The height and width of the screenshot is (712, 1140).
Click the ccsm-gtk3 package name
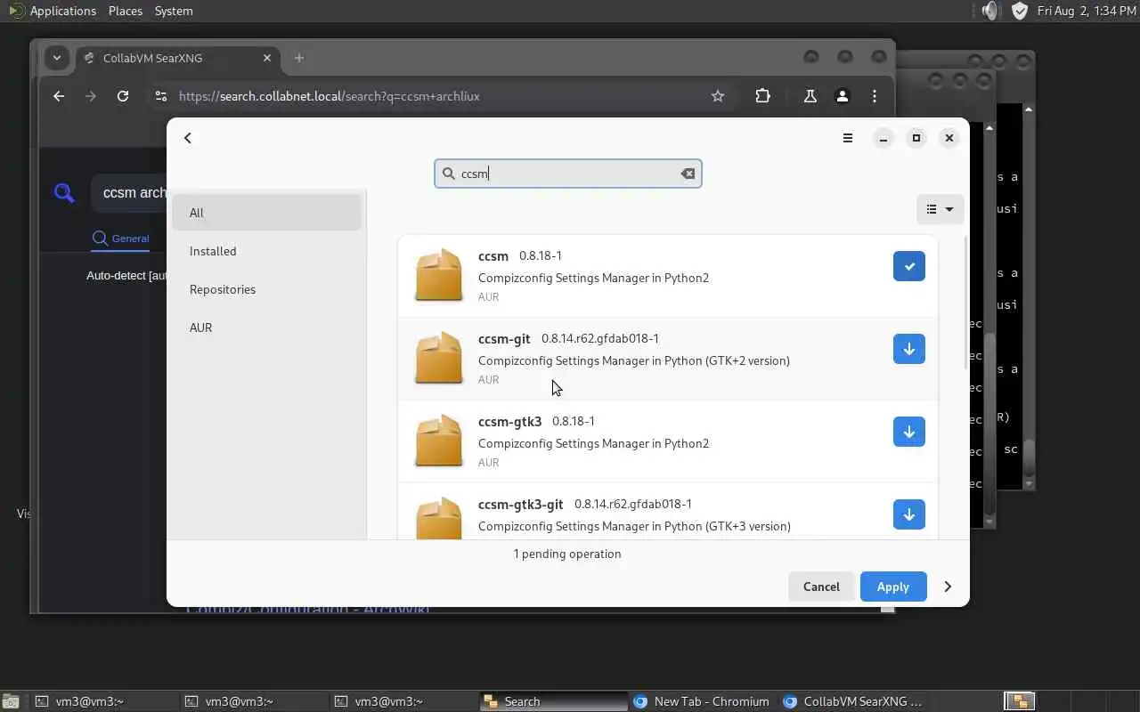coord(509,421)
